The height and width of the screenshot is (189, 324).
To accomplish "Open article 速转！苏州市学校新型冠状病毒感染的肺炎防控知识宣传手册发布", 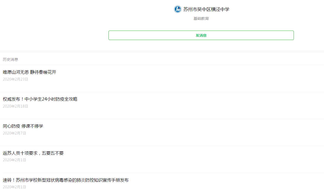I will [x=66, y=180].
